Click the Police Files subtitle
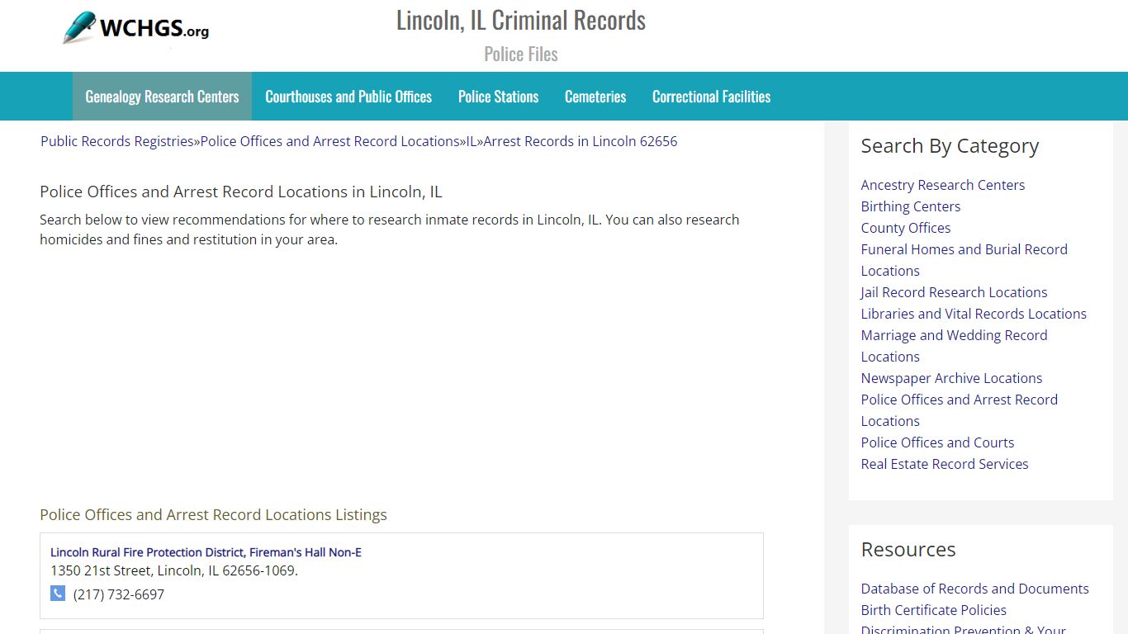This screenshot has height=634, width=1128. [521, 54]
